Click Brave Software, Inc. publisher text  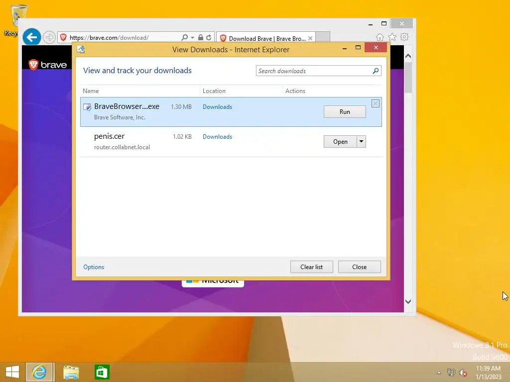[120, 117]
